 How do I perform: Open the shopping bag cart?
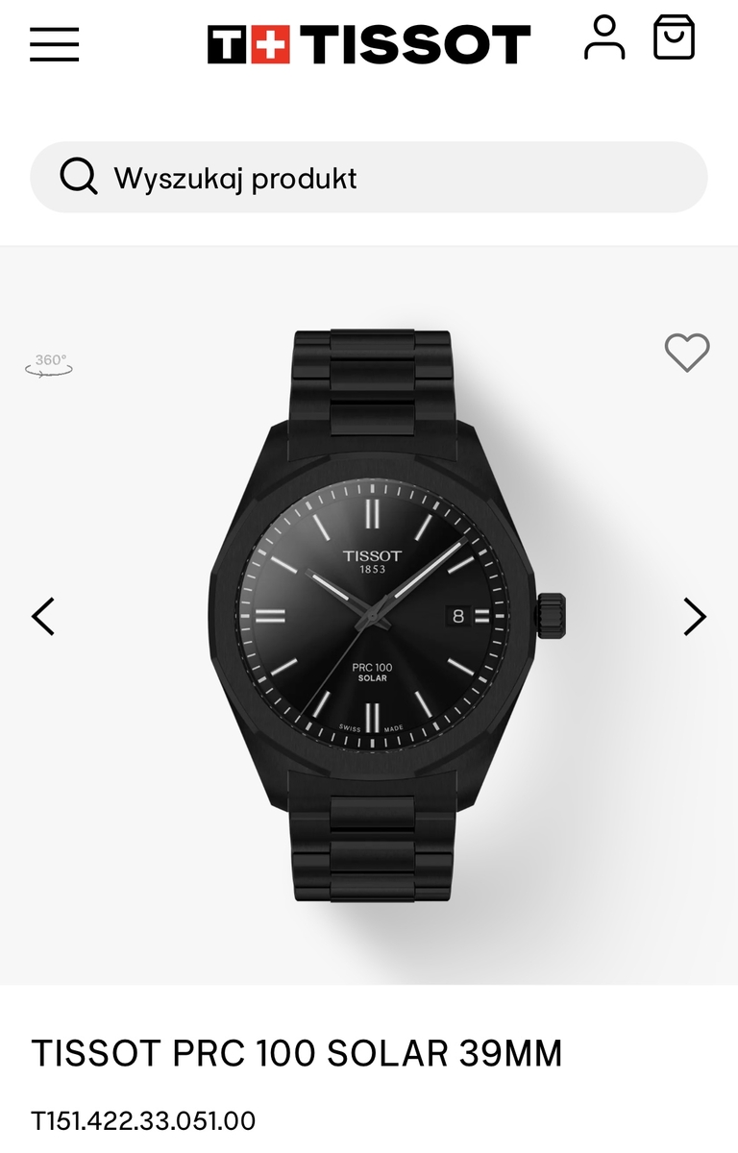pyautogui.click(x=674, y=37)
